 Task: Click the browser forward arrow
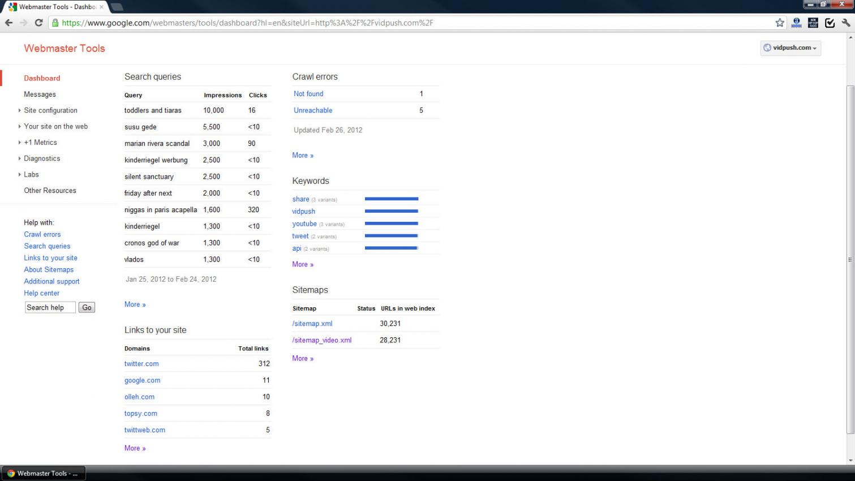click(23, 23)
